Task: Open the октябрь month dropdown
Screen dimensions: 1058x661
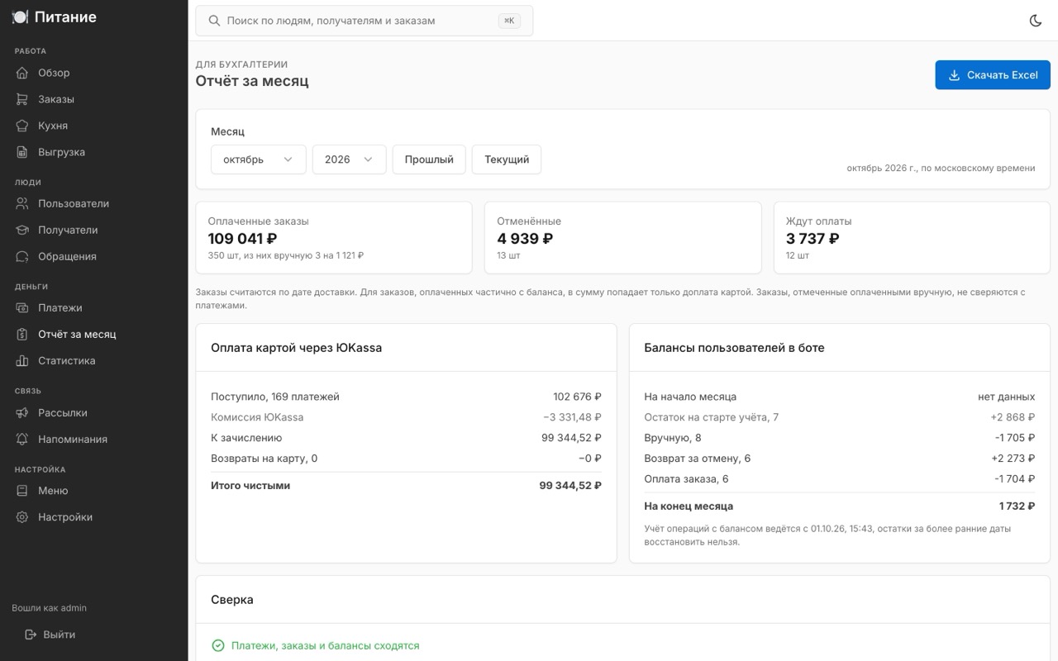Action: (259, 159)
